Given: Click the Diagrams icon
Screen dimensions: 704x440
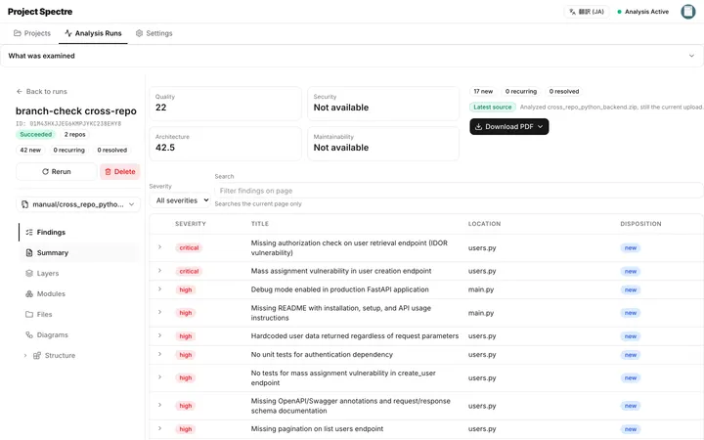Looking at the screenshot, I should [x=29, y=335].
